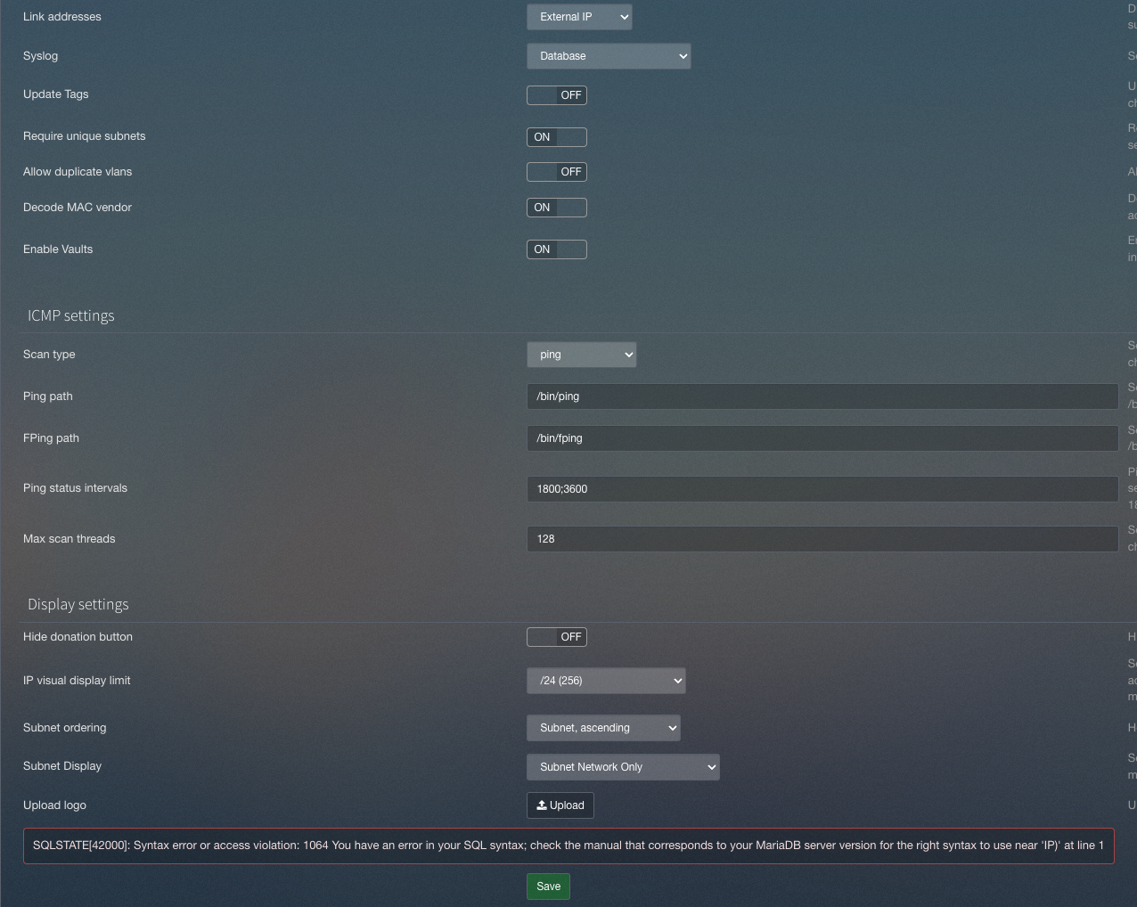Click the Upload button for the logo
The height and width of the screenshot is (907, 1137).
pos(560,805)
